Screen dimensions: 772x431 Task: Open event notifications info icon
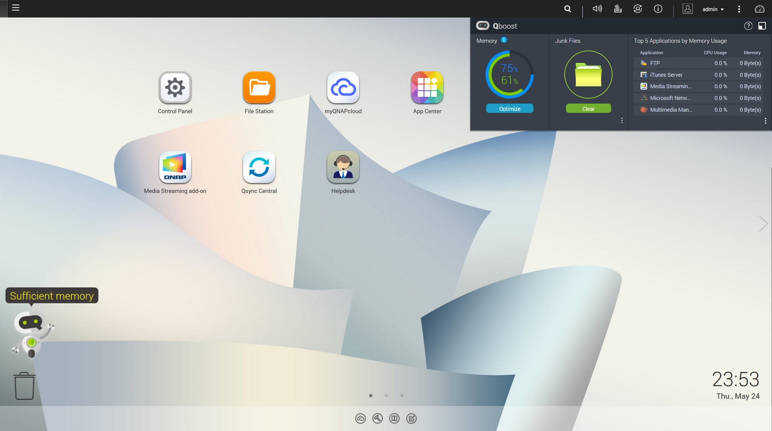tap(658, 9)
